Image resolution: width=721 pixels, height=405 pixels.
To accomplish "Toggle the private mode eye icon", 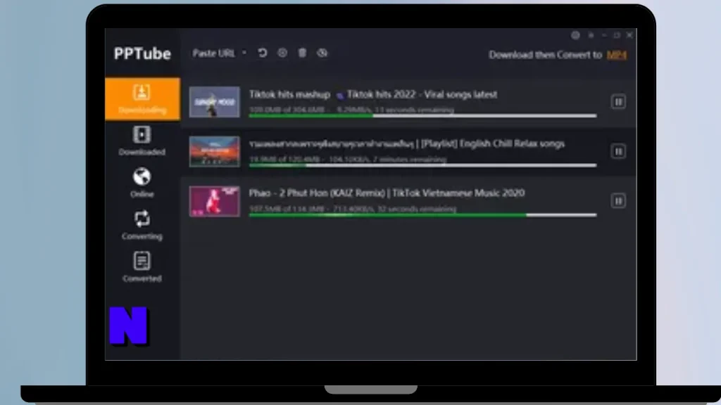I will [322, 53].
